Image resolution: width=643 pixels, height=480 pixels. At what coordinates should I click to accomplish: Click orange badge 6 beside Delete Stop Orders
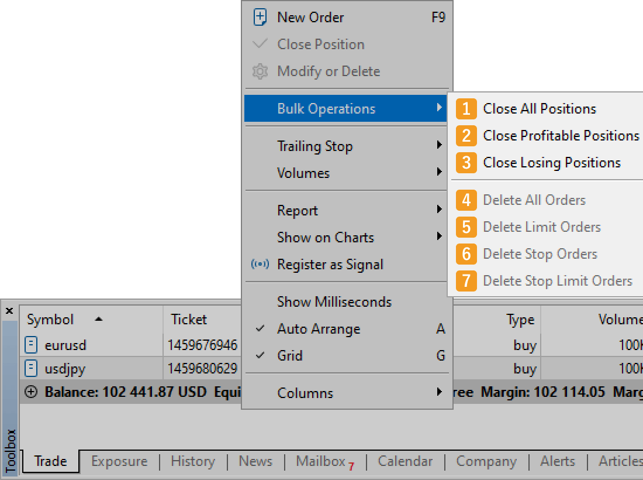(466, 254)
